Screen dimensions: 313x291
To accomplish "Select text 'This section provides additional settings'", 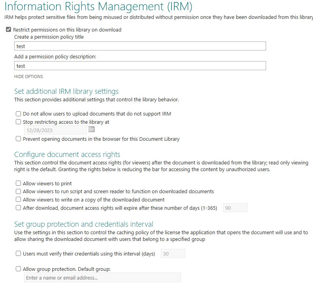I will (65, 100).
